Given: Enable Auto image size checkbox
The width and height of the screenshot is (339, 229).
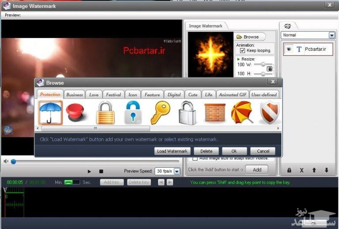Looking at the screenshot, I should (x=195, y=158).
